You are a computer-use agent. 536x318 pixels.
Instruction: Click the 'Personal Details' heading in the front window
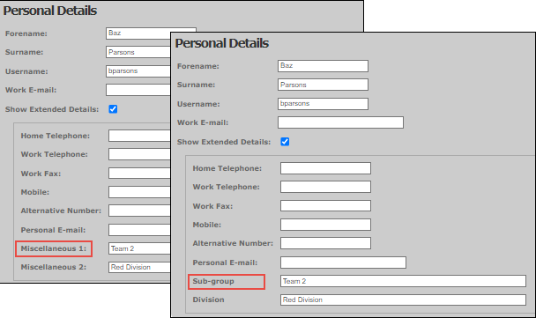coord(222,43)
